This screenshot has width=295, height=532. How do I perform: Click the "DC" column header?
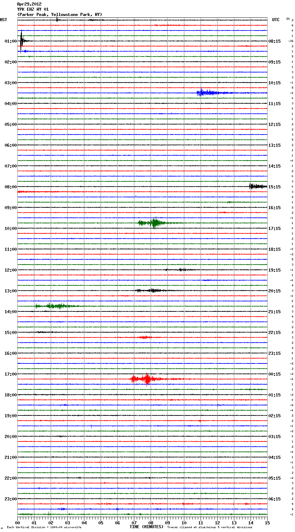point(288,19)
